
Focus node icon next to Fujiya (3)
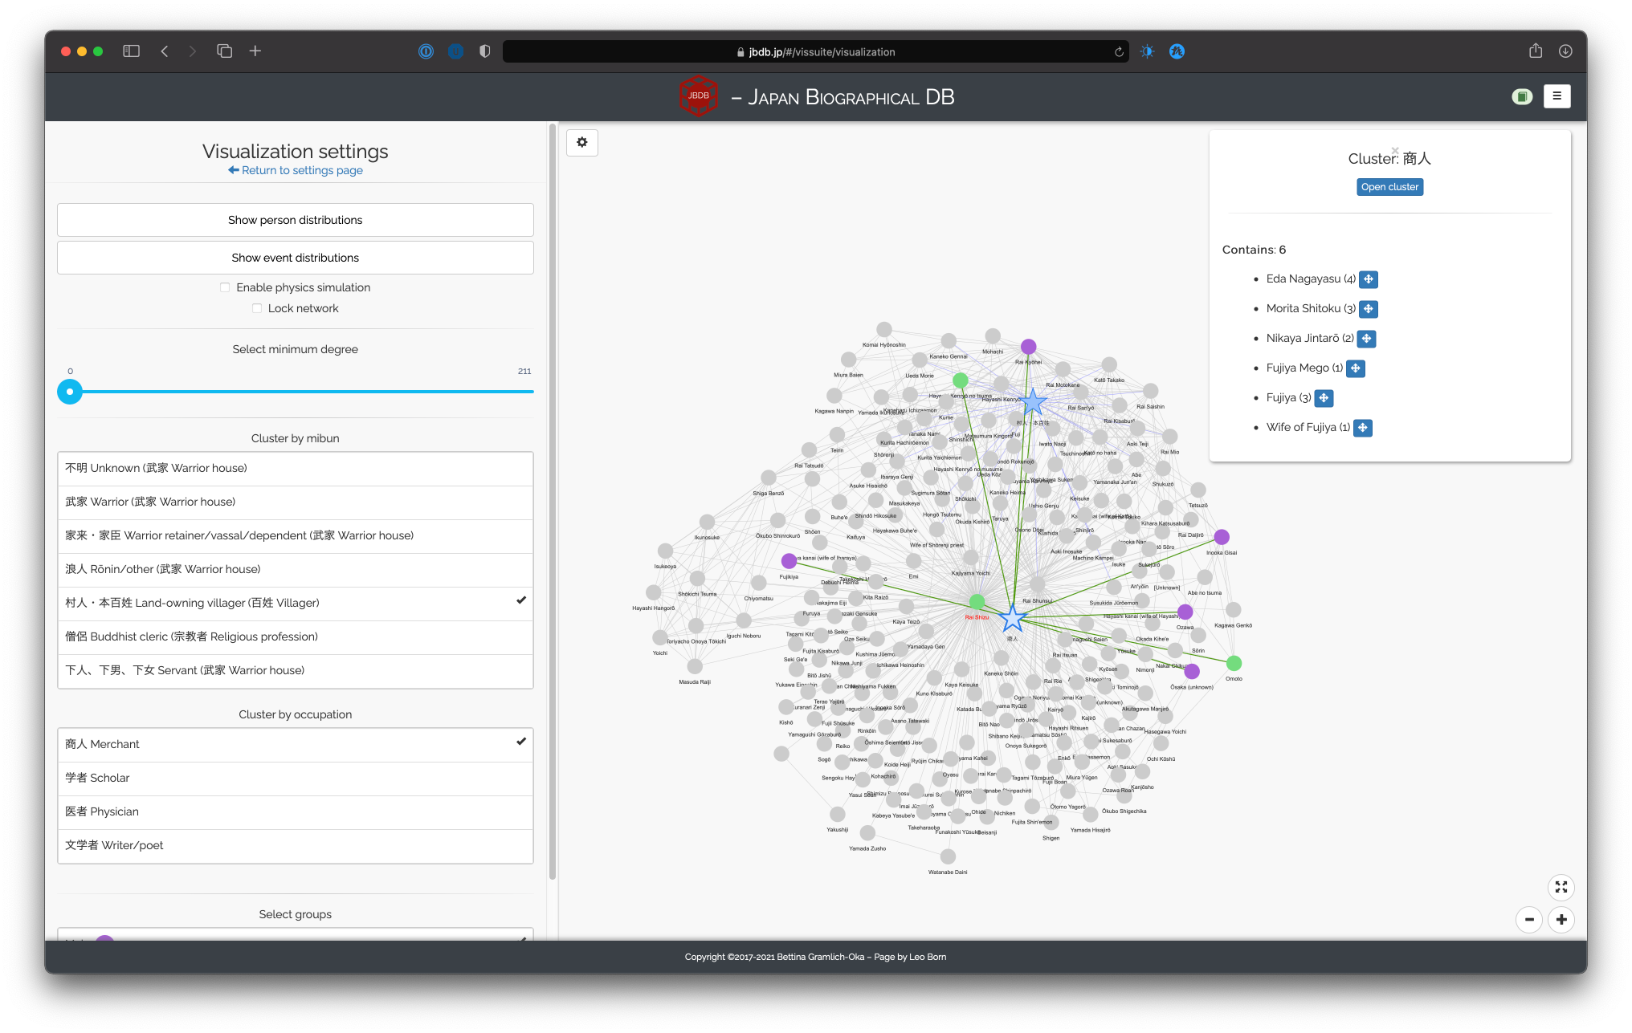coord(1324,398)
